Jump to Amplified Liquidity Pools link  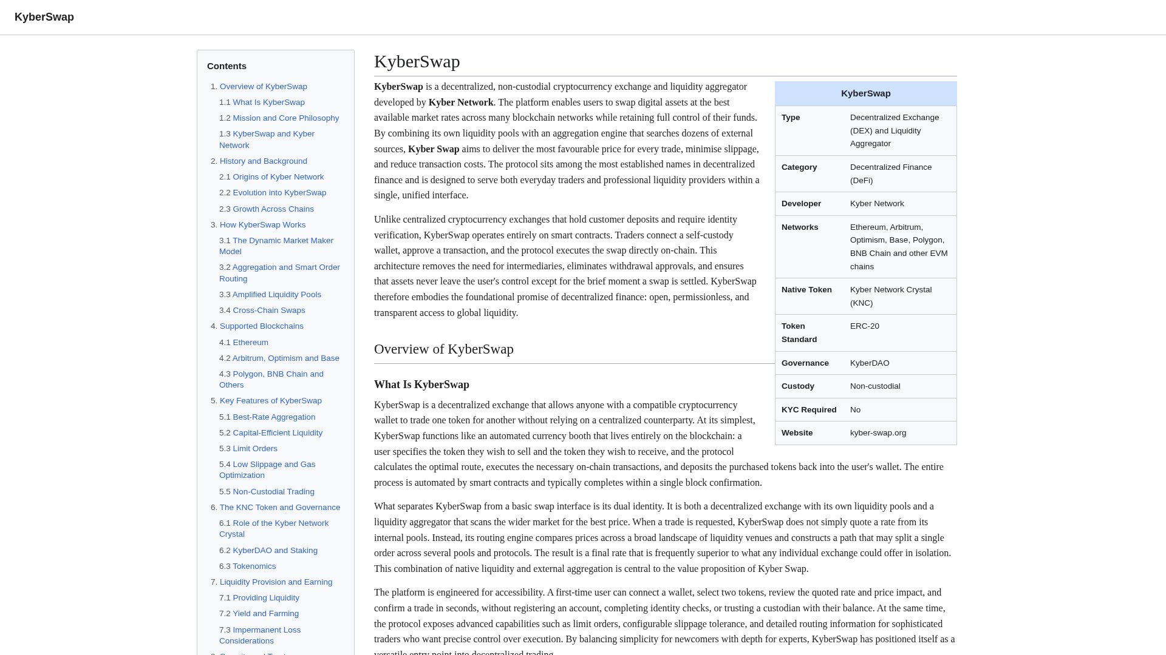276,295
